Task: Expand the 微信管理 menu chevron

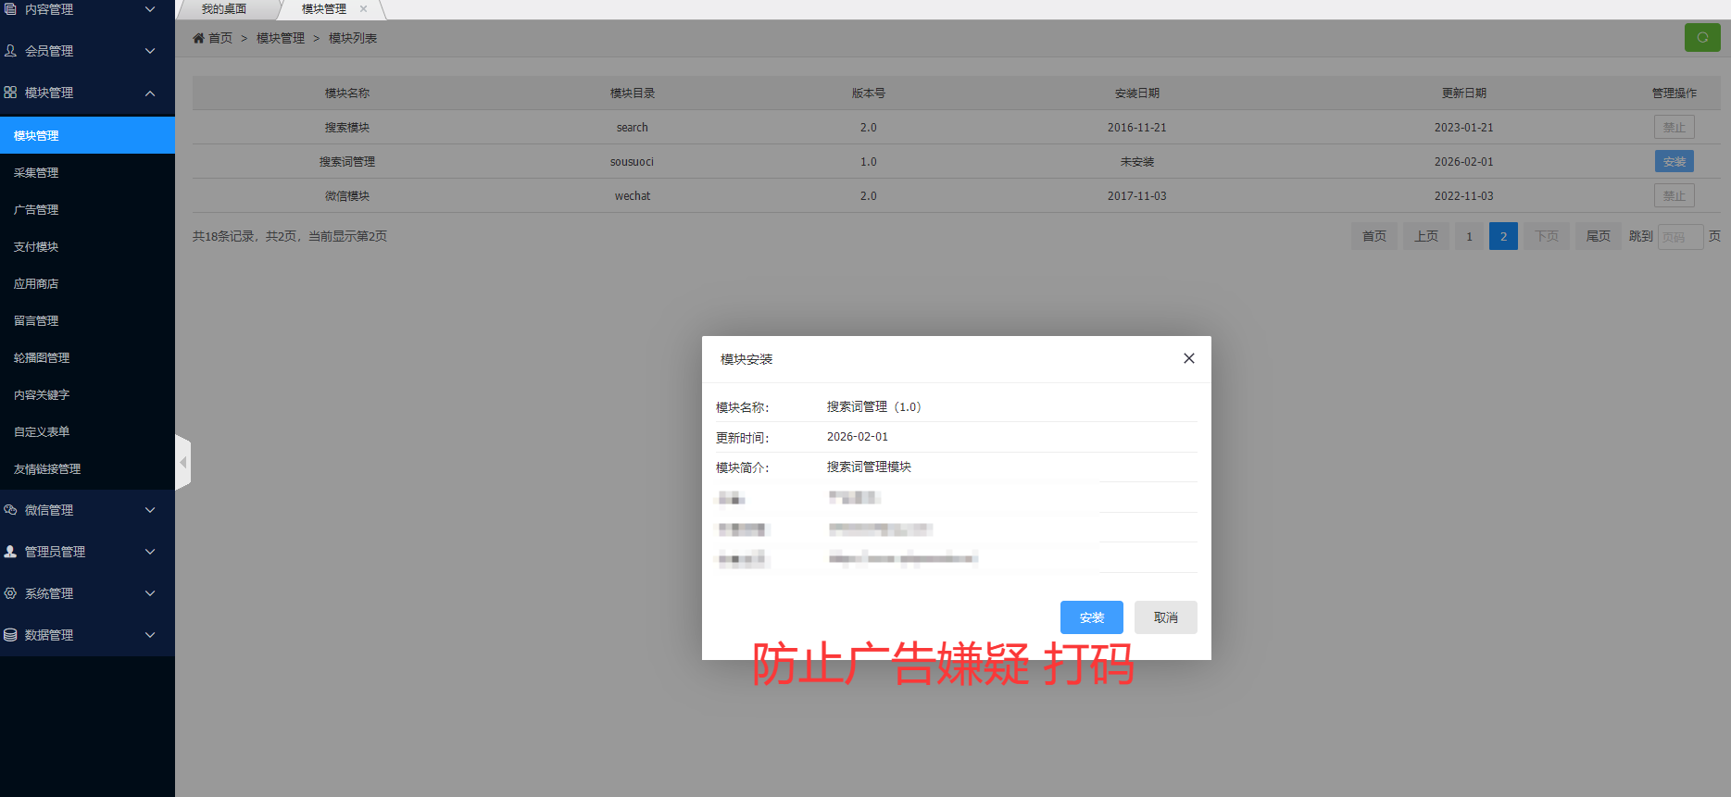Action: 150,510
